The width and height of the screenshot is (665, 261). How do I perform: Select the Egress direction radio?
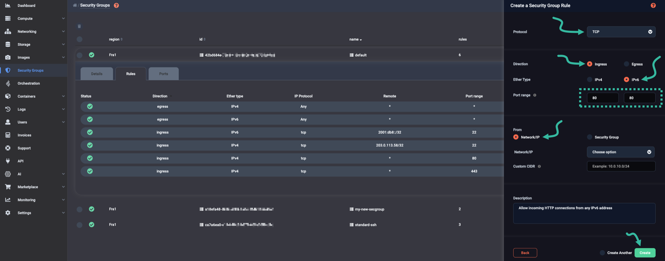[626, 64]
